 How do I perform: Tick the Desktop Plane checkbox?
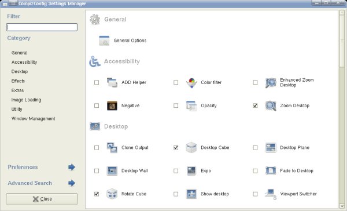click(x=255, y=148)
